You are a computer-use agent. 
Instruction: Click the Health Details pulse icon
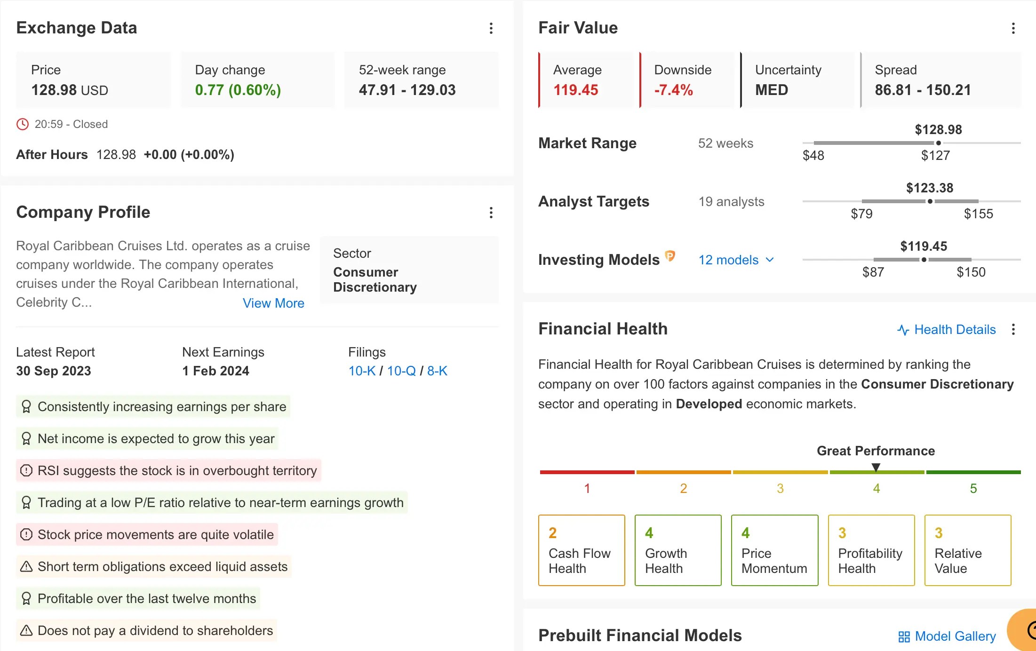click(903, 330)
